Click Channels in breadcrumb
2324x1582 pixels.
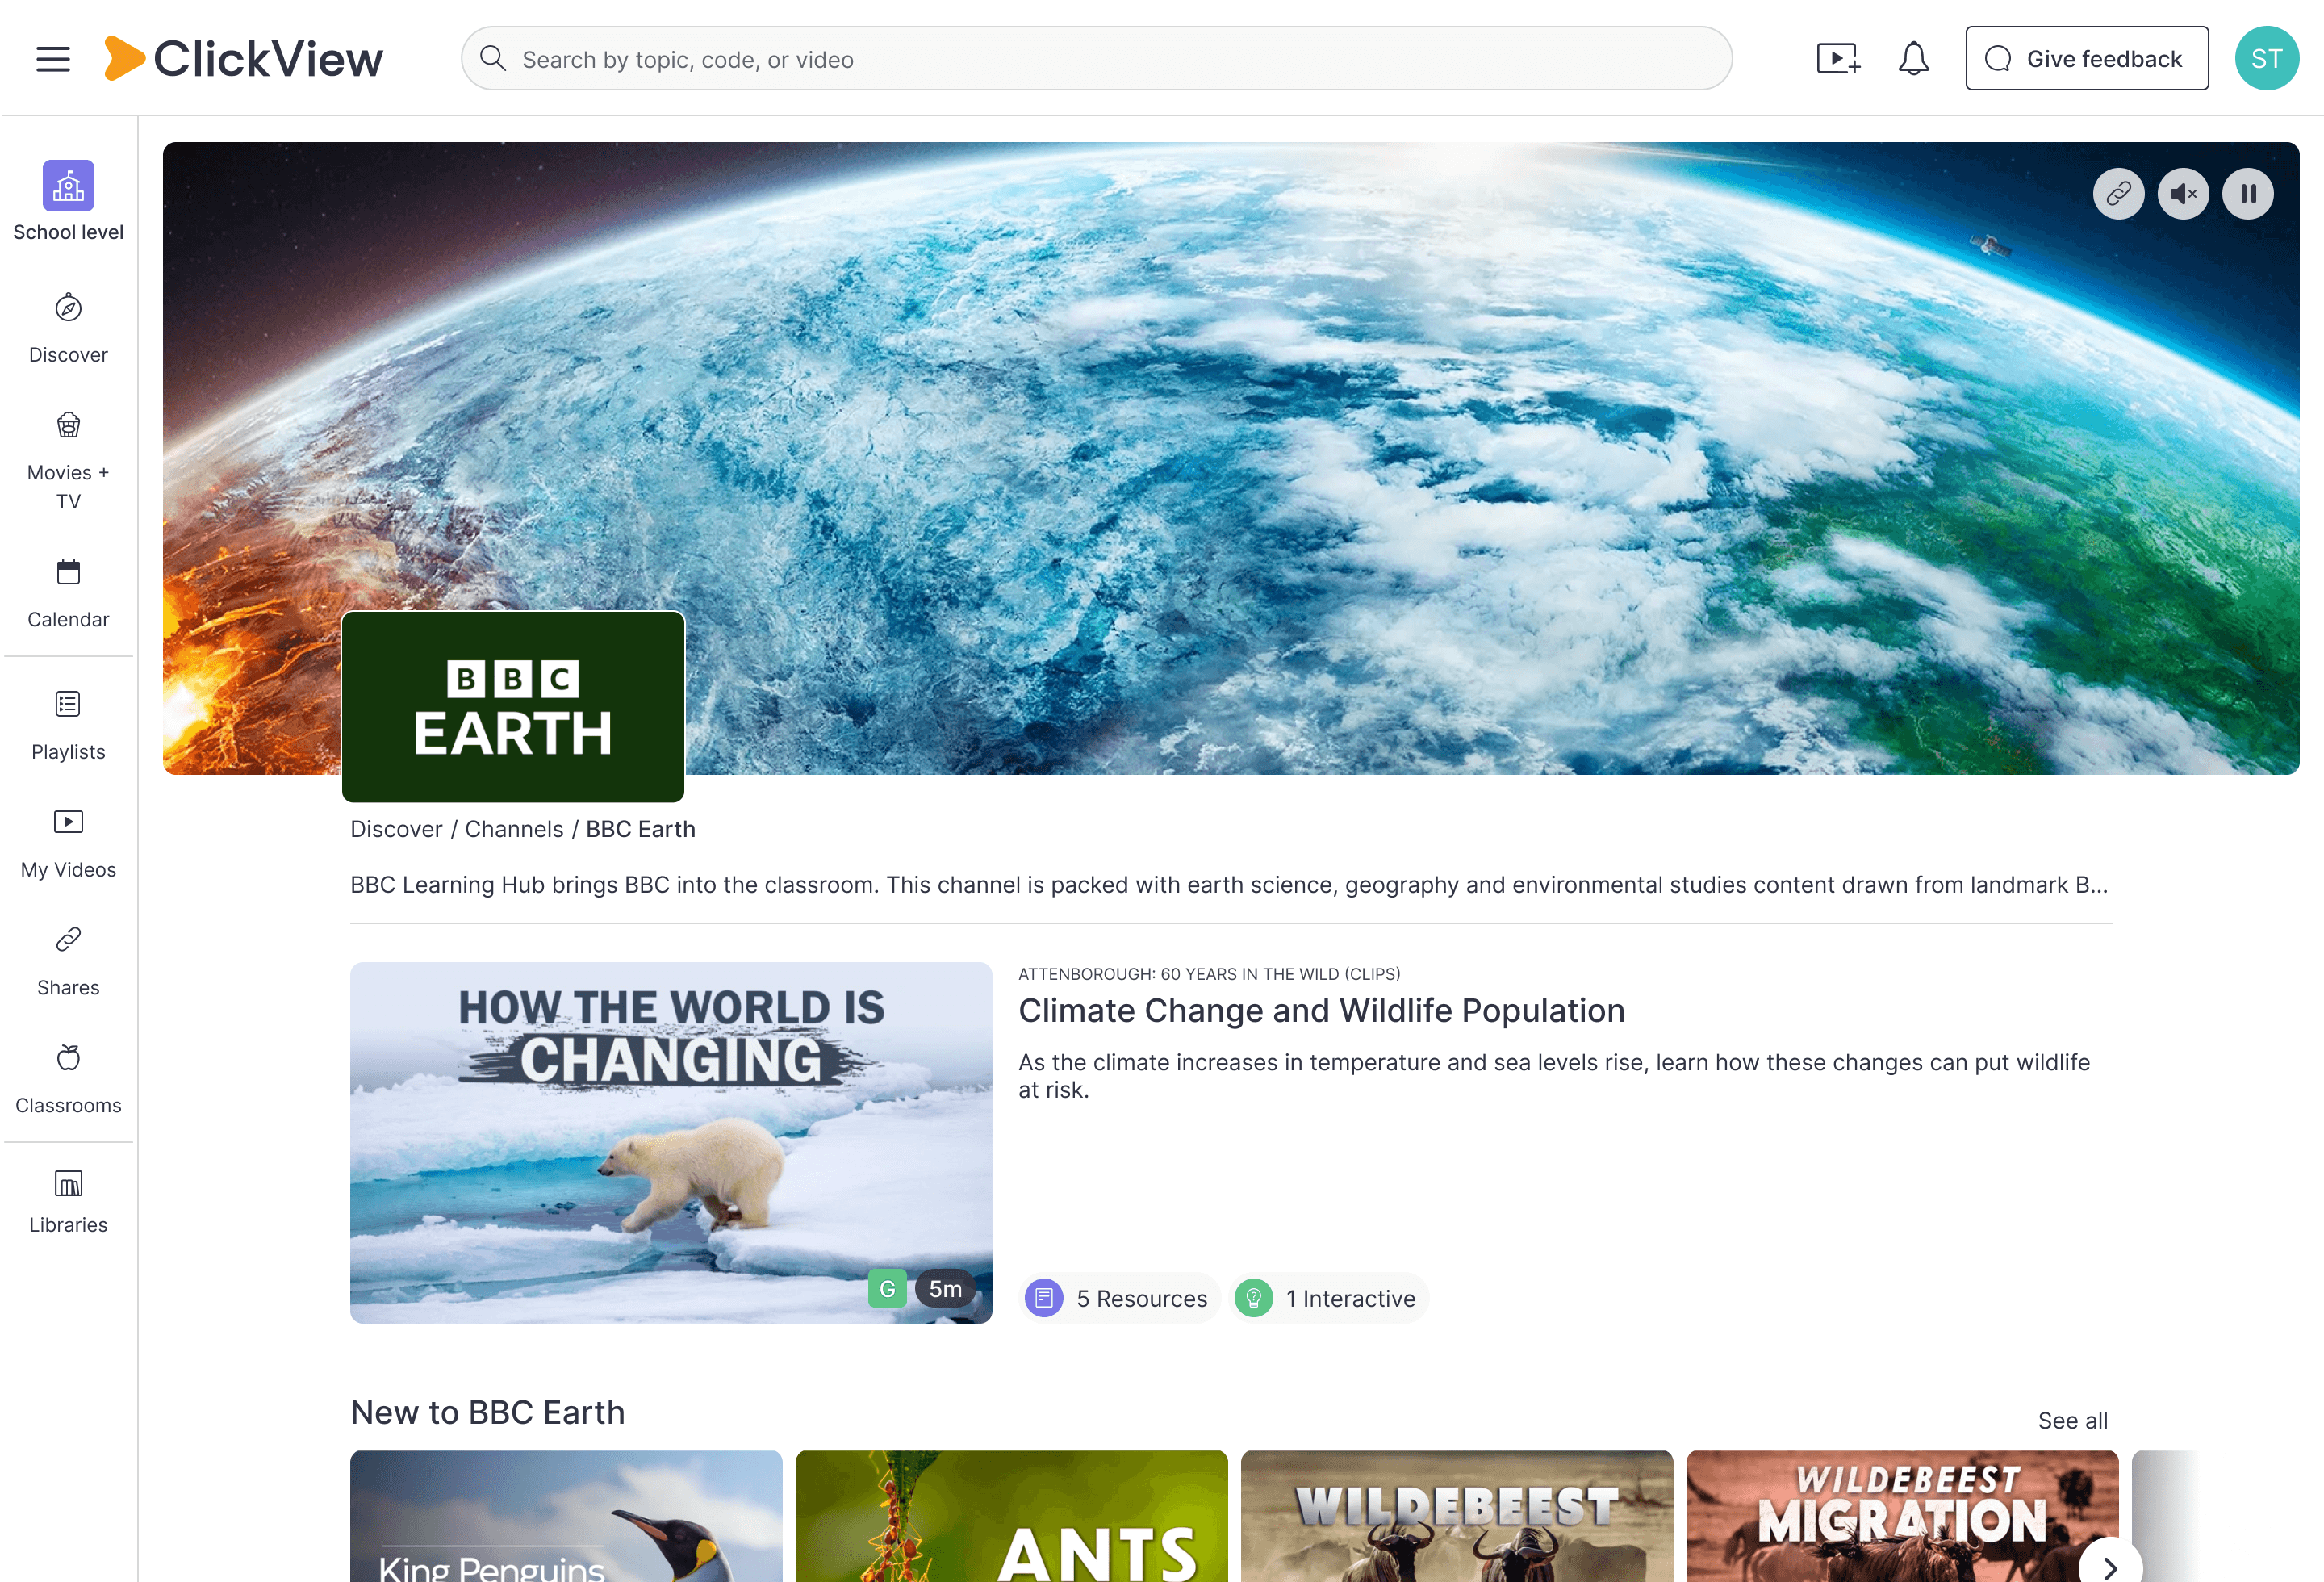click(514, 829)
